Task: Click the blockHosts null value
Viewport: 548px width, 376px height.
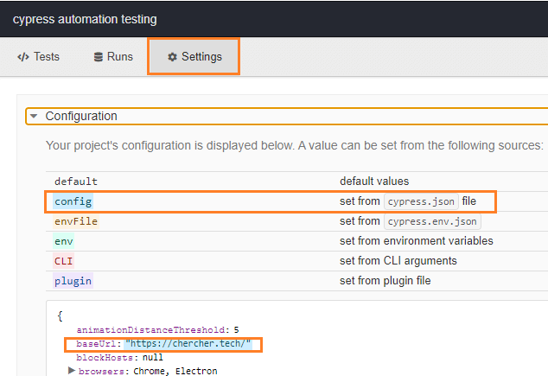Action: [x=153, y=358]
